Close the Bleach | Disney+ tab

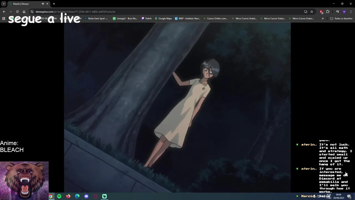pos(47,4)
